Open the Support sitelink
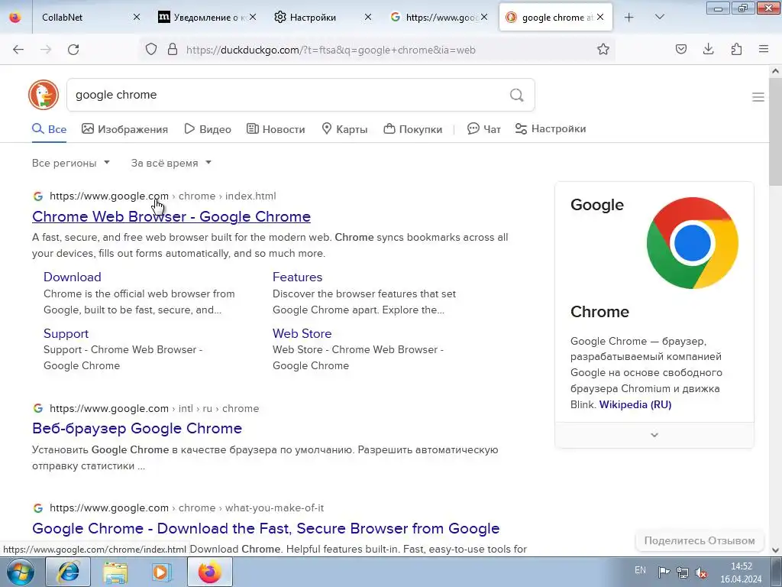The width and height of the screenshot is (782, 587). click(x=66, y=333)
